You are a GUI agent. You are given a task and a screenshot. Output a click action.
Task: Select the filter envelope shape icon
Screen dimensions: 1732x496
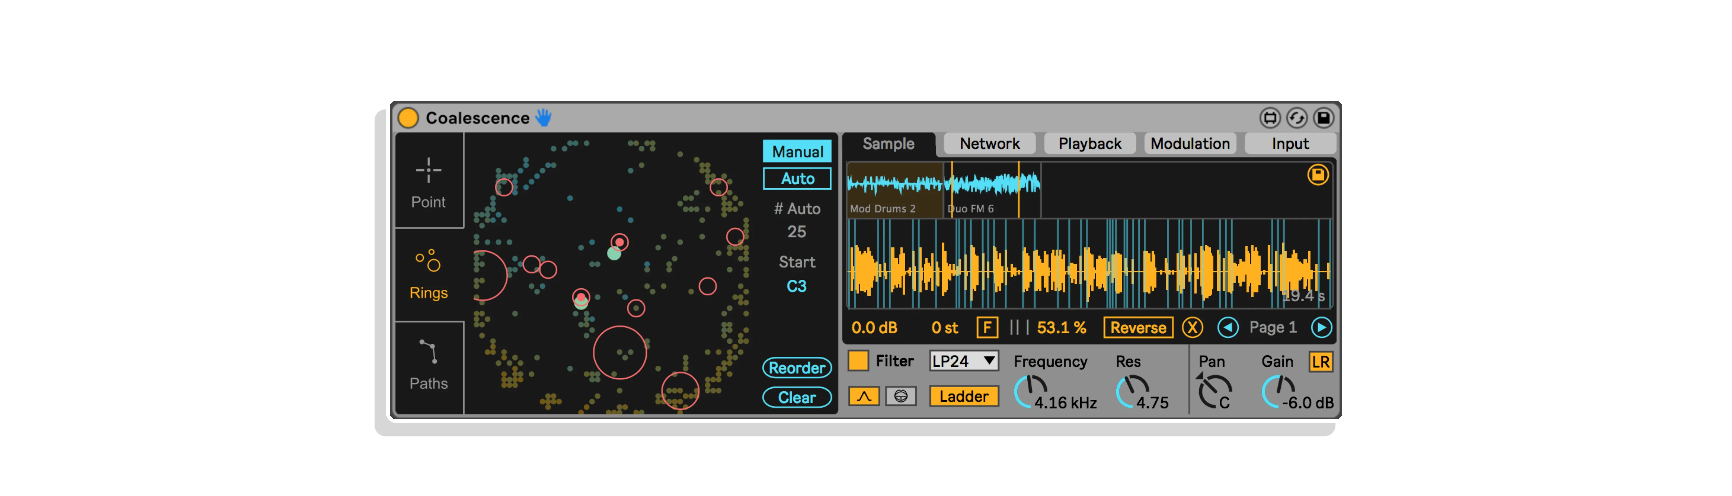pos(864,397)
